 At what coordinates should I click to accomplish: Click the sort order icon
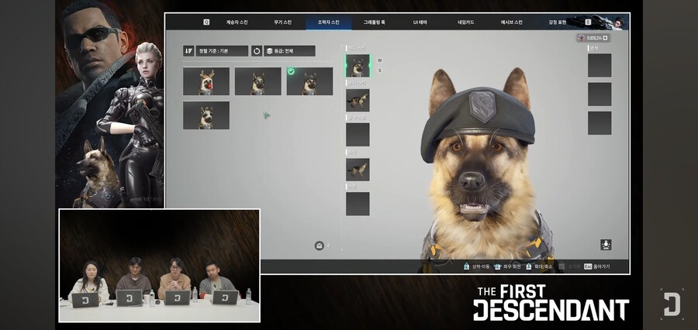[x=188, y=51]
